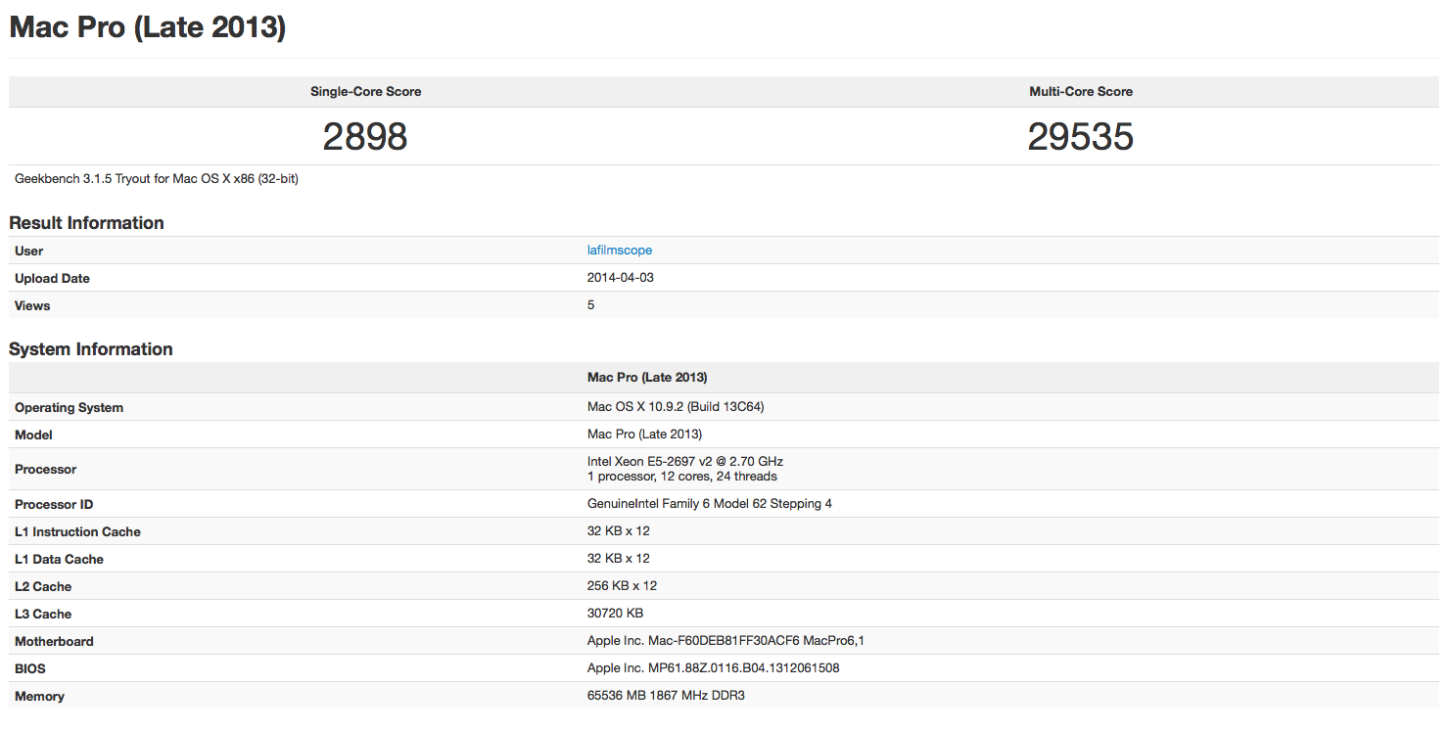Click the Views row label
Image resolution: width=1450 pixels, height=732 pixels.
click(x=32, y=306)
